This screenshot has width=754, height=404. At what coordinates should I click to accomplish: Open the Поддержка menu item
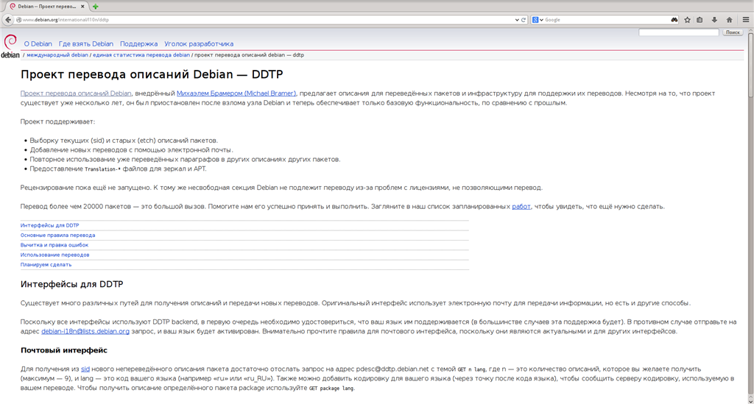[x=139, y=43]
